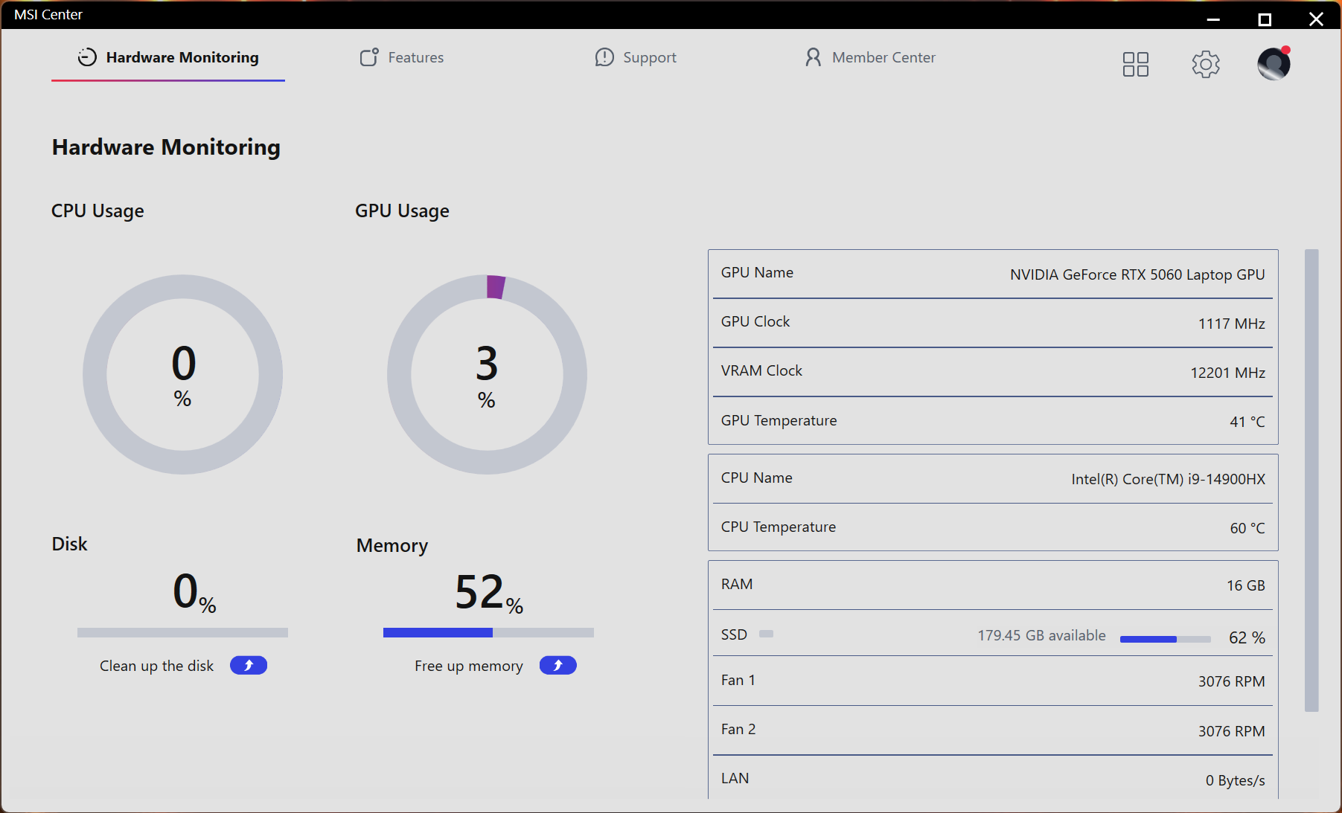Click the vertical scrollbar on info panel

click(x=1311, y=480)
